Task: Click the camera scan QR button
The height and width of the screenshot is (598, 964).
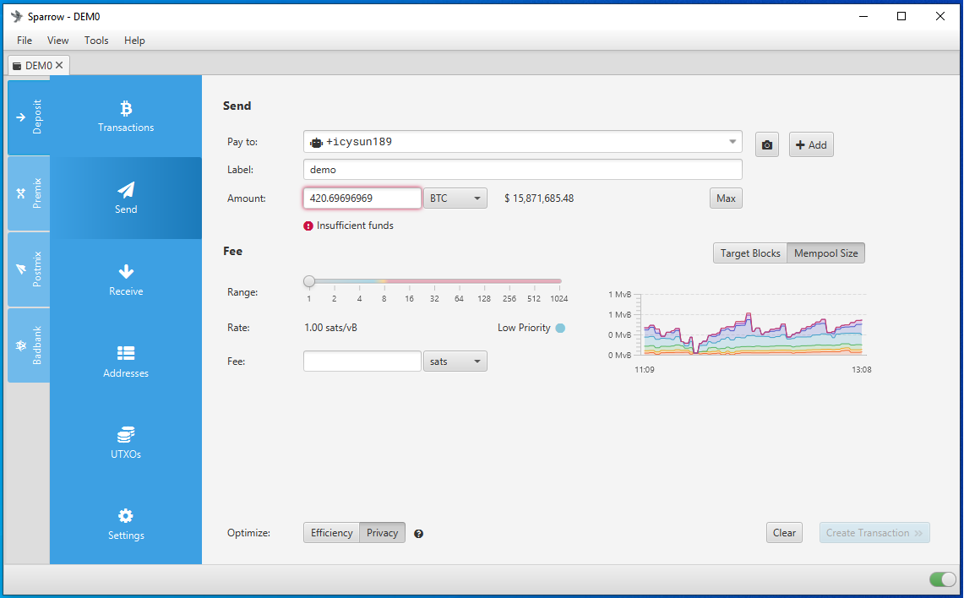Action: pyautogui.click(x=766, y=145)
